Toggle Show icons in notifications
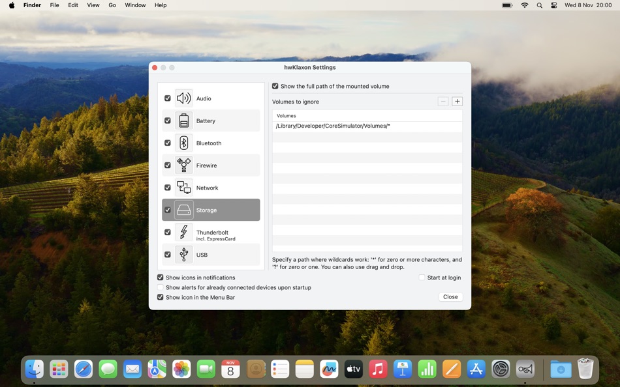This screenshot has height=387, width=620. tap(160, 278)
